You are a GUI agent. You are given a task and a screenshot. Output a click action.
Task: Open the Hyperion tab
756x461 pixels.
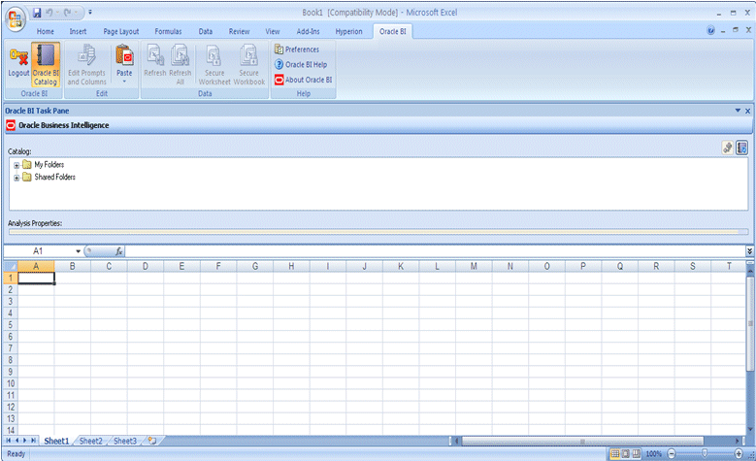[x=348, y=31]
